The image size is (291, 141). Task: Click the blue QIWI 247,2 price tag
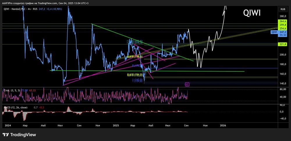(x=279, y=32)
